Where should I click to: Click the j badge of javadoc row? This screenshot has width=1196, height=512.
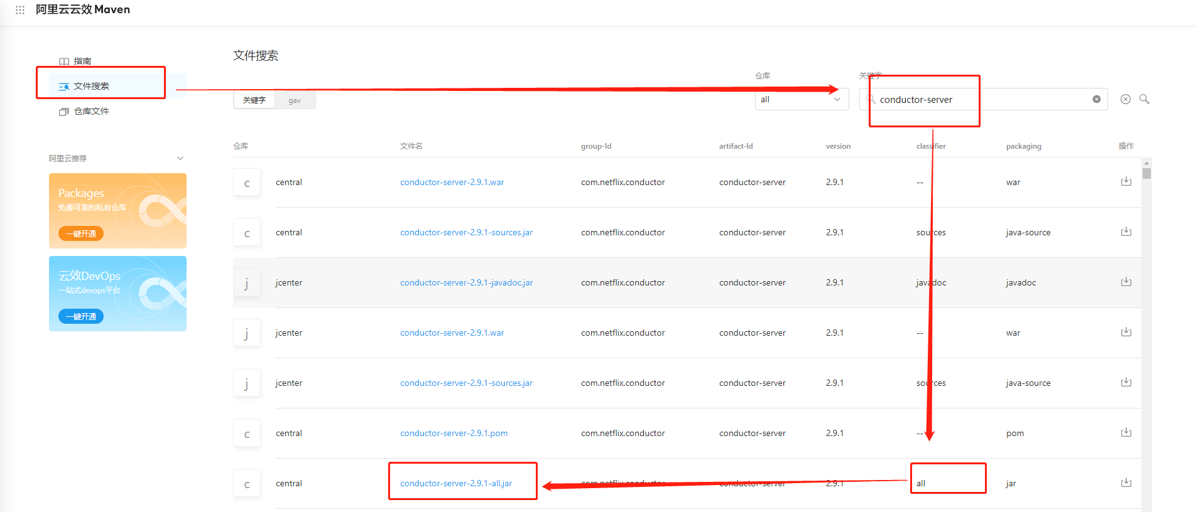click(x=247, y=283)
